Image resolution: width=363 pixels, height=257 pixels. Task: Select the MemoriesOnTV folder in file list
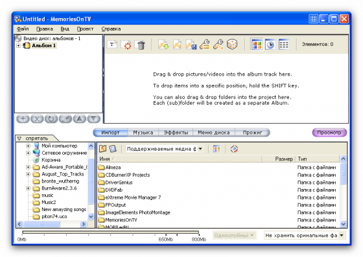[121, 220]
